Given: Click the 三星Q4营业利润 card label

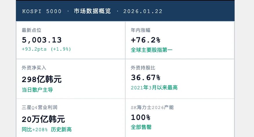Looking at the screenshot, I should 39,108.
